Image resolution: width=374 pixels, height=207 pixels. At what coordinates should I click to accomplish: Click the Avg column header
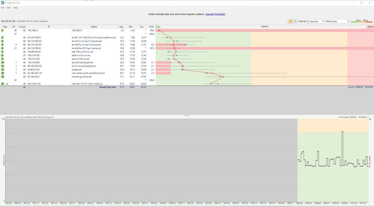point(121,27)
